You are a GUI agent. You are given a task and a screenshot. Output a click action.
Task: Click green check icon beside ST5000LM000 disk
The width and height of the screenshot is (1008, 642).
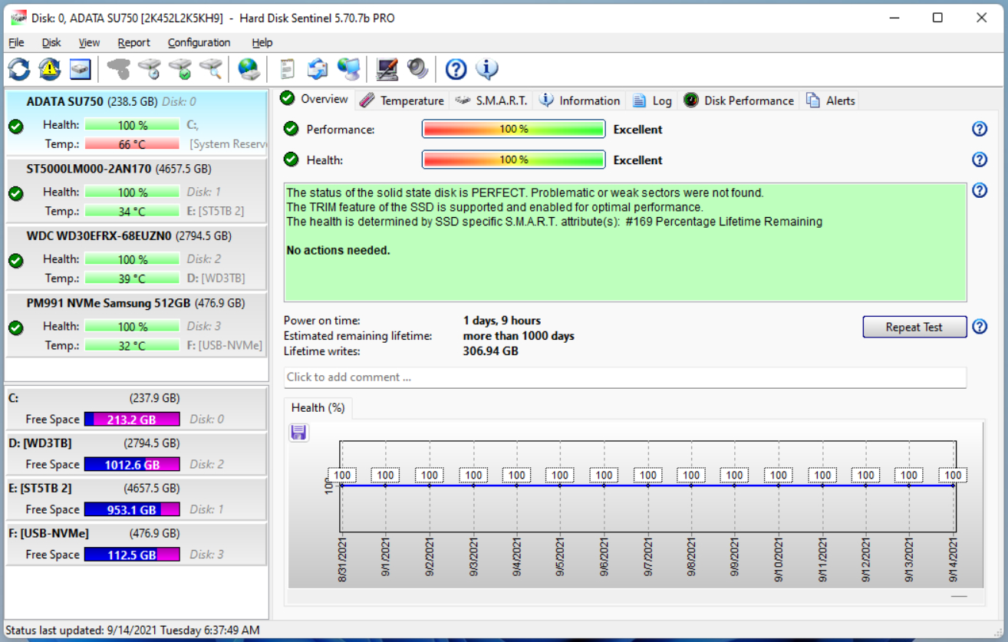point(16,194)
